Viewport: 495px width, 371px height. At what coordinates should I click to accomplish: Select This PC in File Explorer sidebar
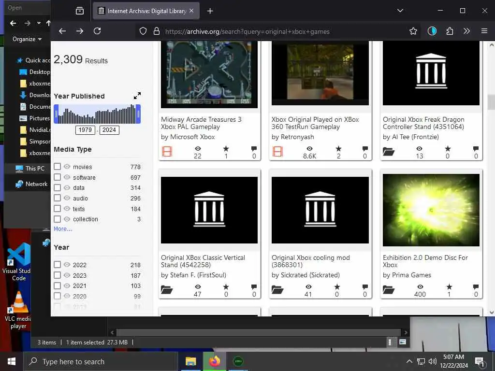tap(30, 169)
